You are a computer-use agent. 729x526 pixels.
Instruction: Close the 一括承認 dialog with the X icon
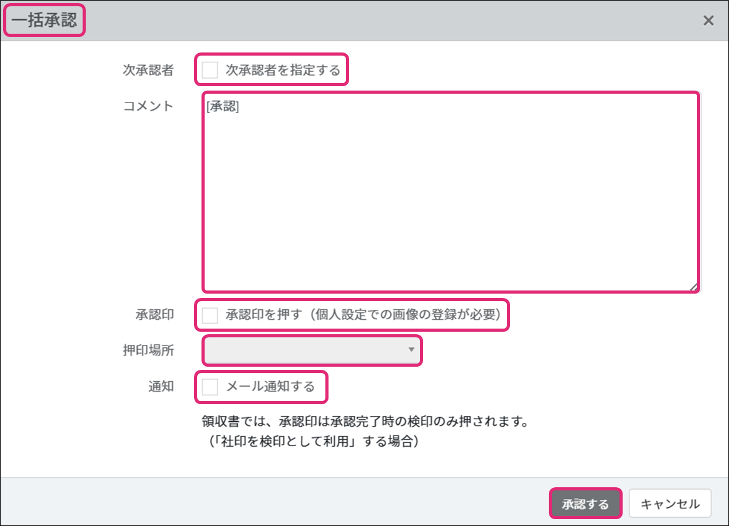click(x=708, y=21)
